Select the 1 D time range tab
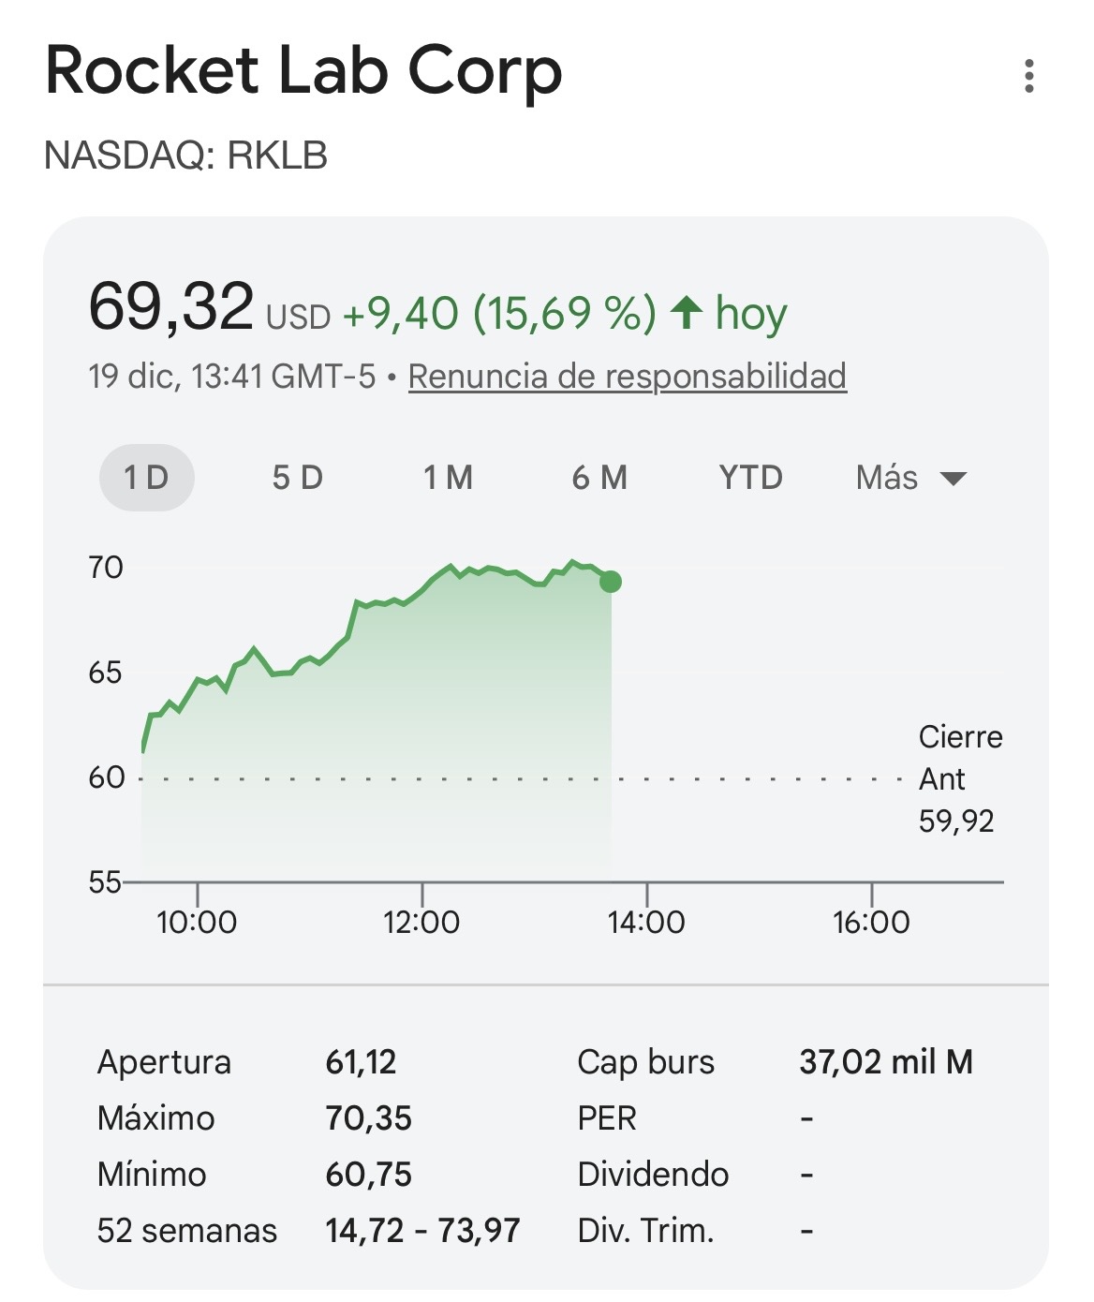Screen dimensions: 1094x1302 [x=146, y=478]
